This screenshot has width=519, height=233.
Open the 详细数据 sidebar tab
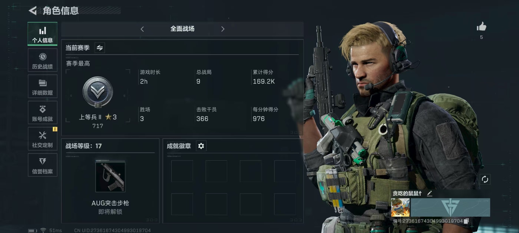click(42, 86)
